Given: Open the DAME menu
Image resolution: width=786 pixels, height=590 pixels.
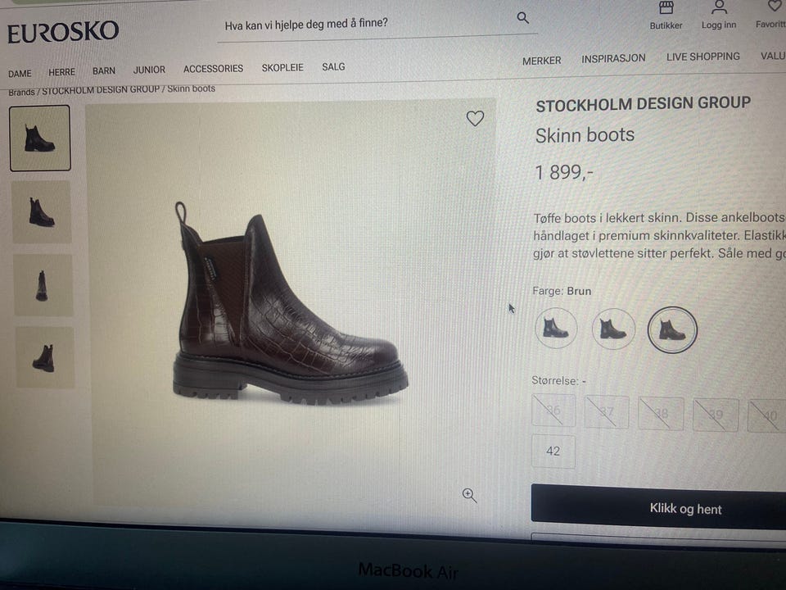Looking at the screenshot, I should tap(20, 74).
